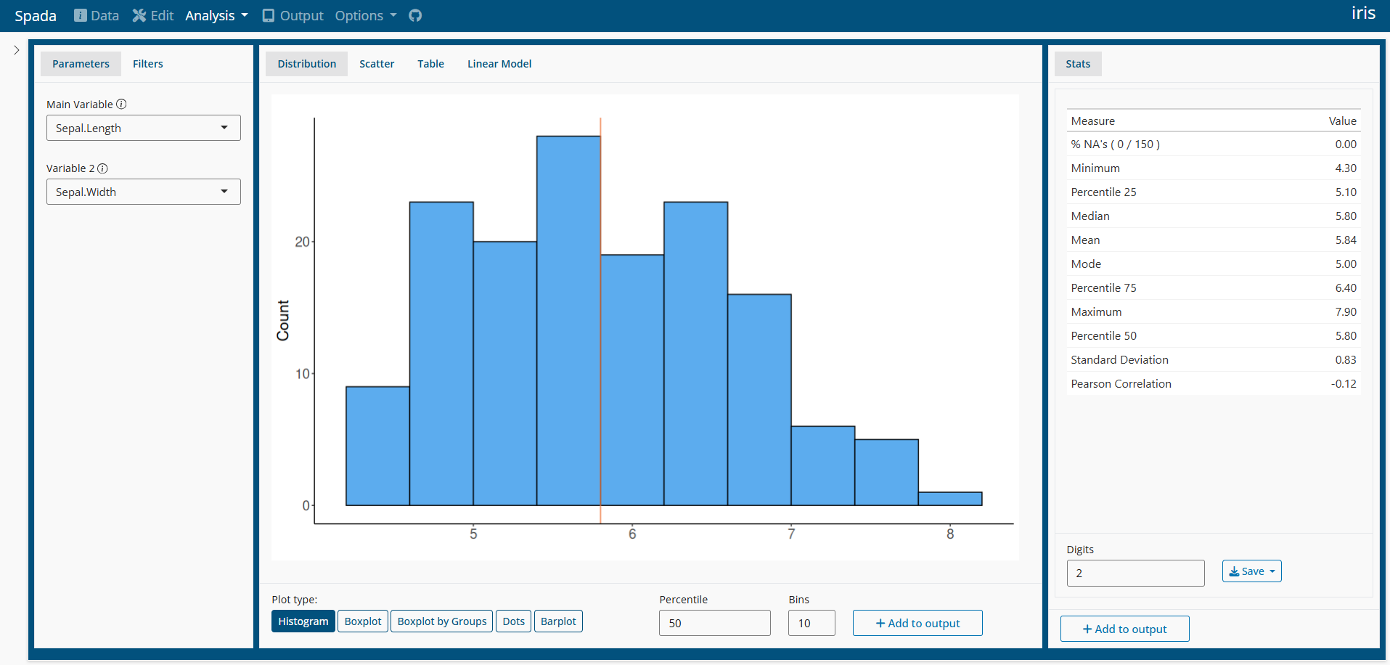
Task: Open the Edit tools icon
Action: click(139, 15)
